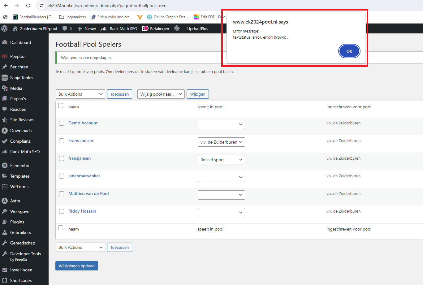Open Pick a color bookmark
This screenshot has height=285, width=423.
(x=111, y=17)
